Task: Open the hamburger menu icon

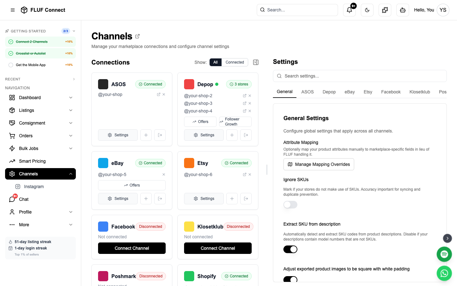Action: click(13, 10)
